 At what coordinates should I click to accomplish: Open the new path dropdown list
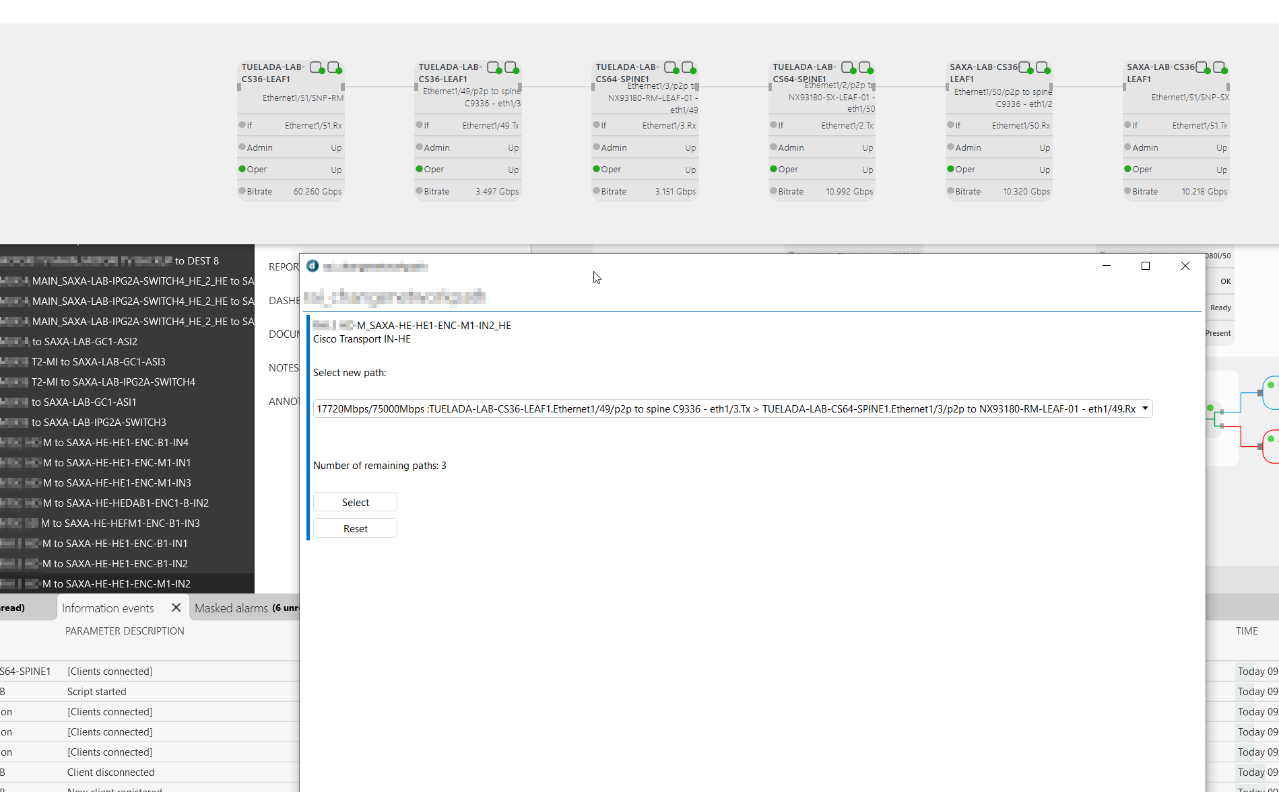point(1145,408)
